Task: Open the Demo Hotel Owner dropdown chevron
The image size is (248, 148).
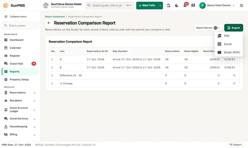Action: pos(234,6)
